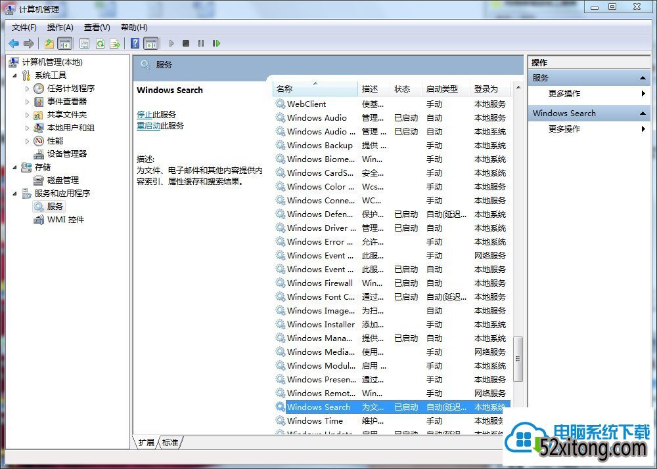Image resolution: width=657 pixels, height=469 pixels.
Task: Select 设备管理器 in the tree
Action: (x=66, y=154)
